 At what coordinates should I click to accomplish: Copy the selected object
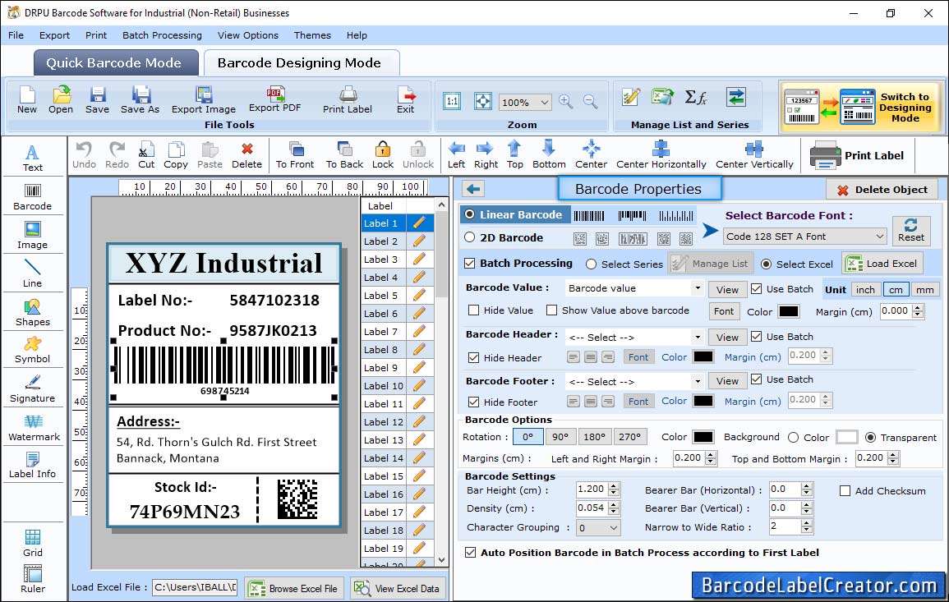tap(176, 155)
